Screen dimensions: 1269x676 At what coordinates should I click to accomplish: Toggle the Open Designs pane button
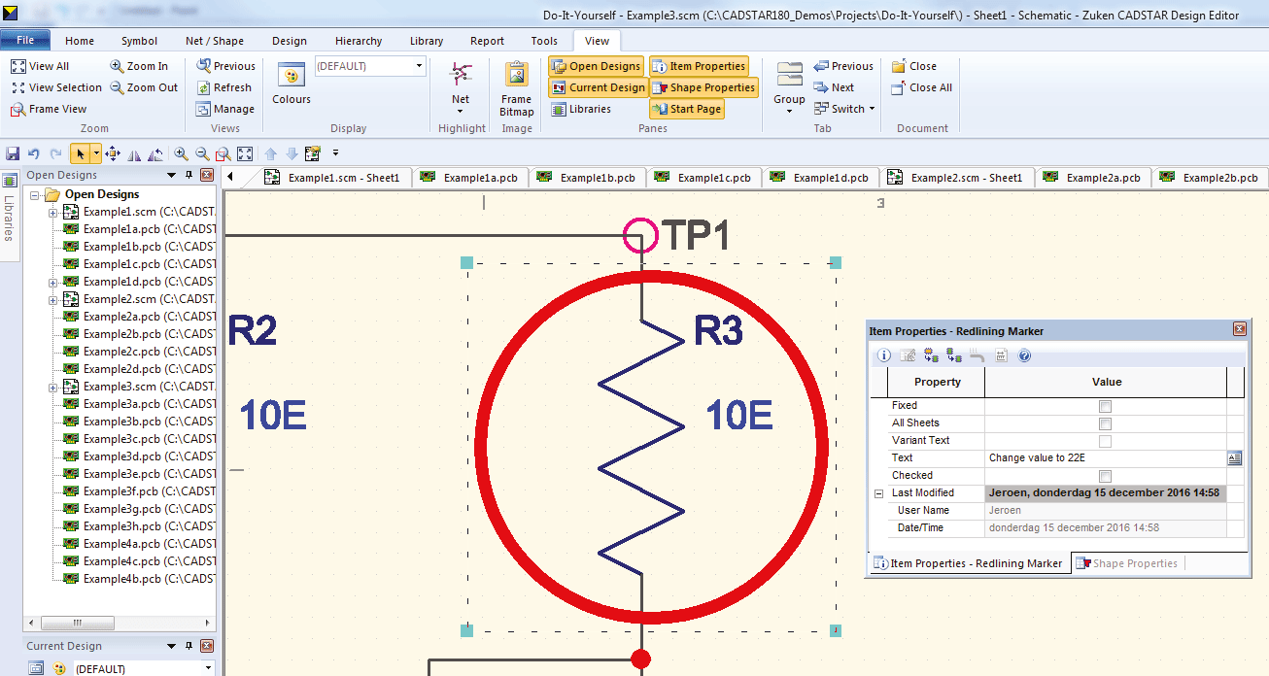(596, 66)
